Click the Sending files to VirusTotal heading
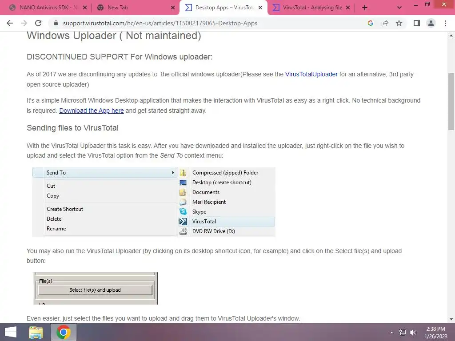The height and width of the screenshot is (341, 455). [x=72, y=128]
